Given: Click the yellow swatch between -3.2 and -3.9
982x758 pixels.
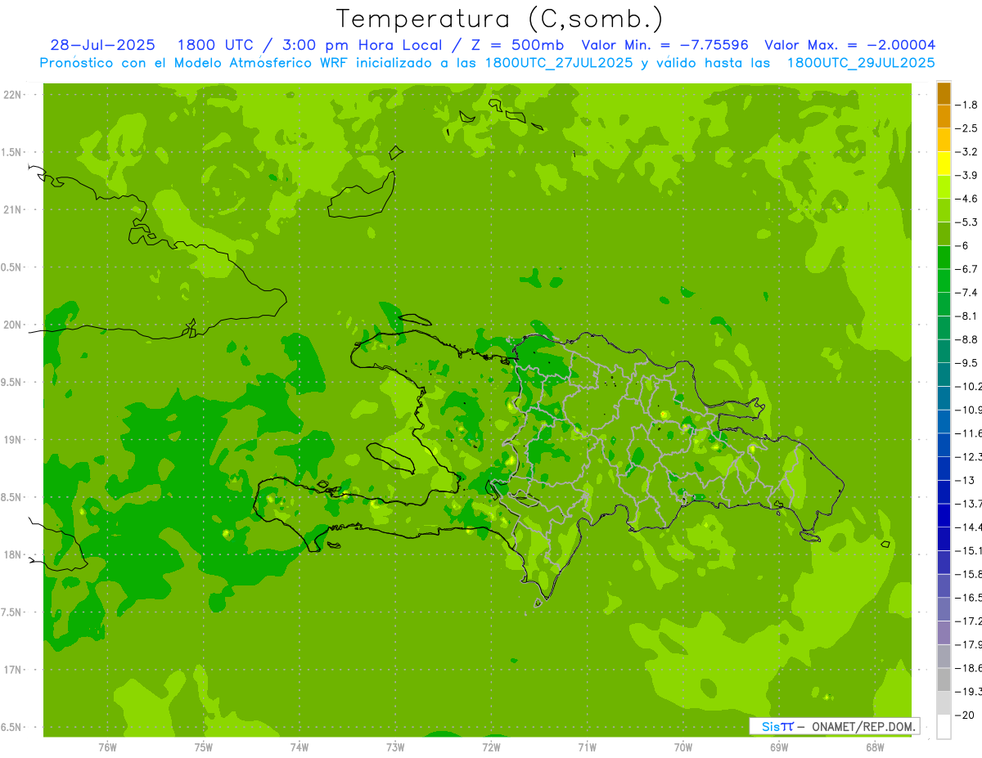Looking at the screenshot, I should coord(944,164).
